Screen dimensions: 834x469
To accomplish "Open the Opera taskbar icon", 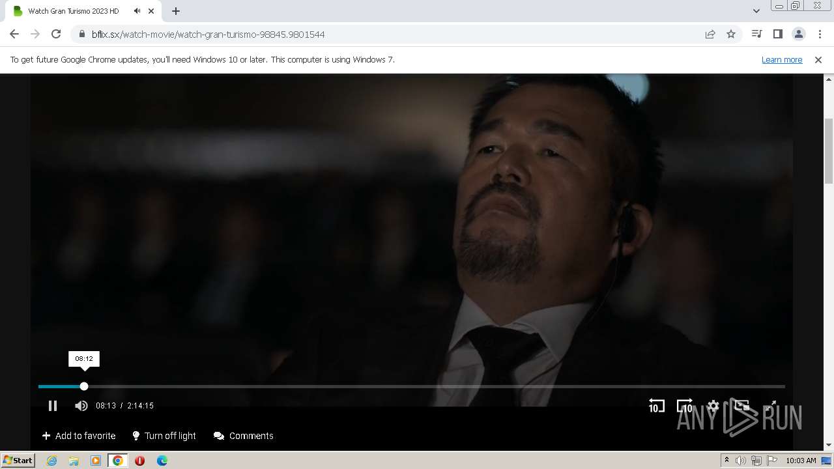I will tap(139, 461).
